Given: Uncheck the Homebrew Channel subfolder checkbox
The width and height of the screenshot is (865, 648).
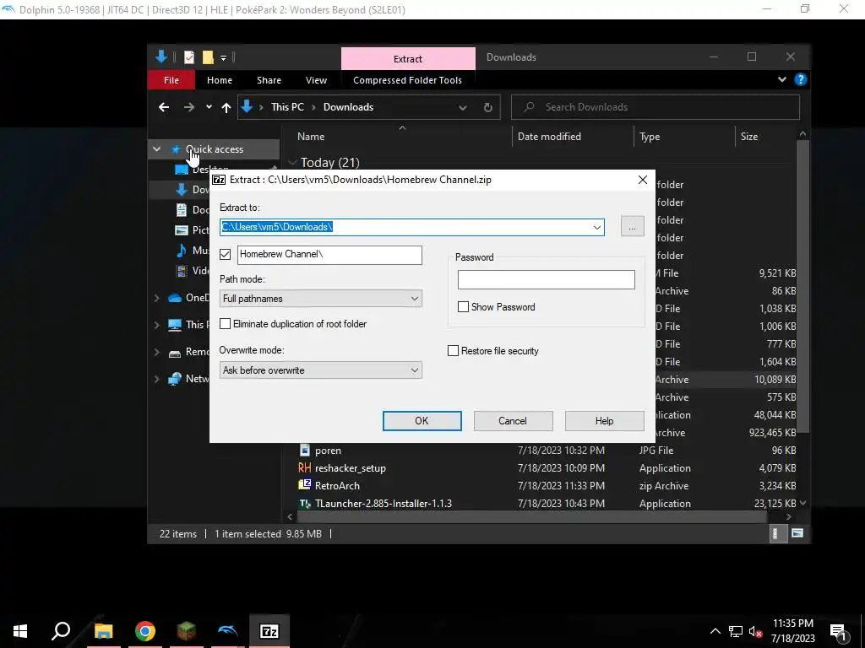Looking at the screenshot, I should 225,254.
